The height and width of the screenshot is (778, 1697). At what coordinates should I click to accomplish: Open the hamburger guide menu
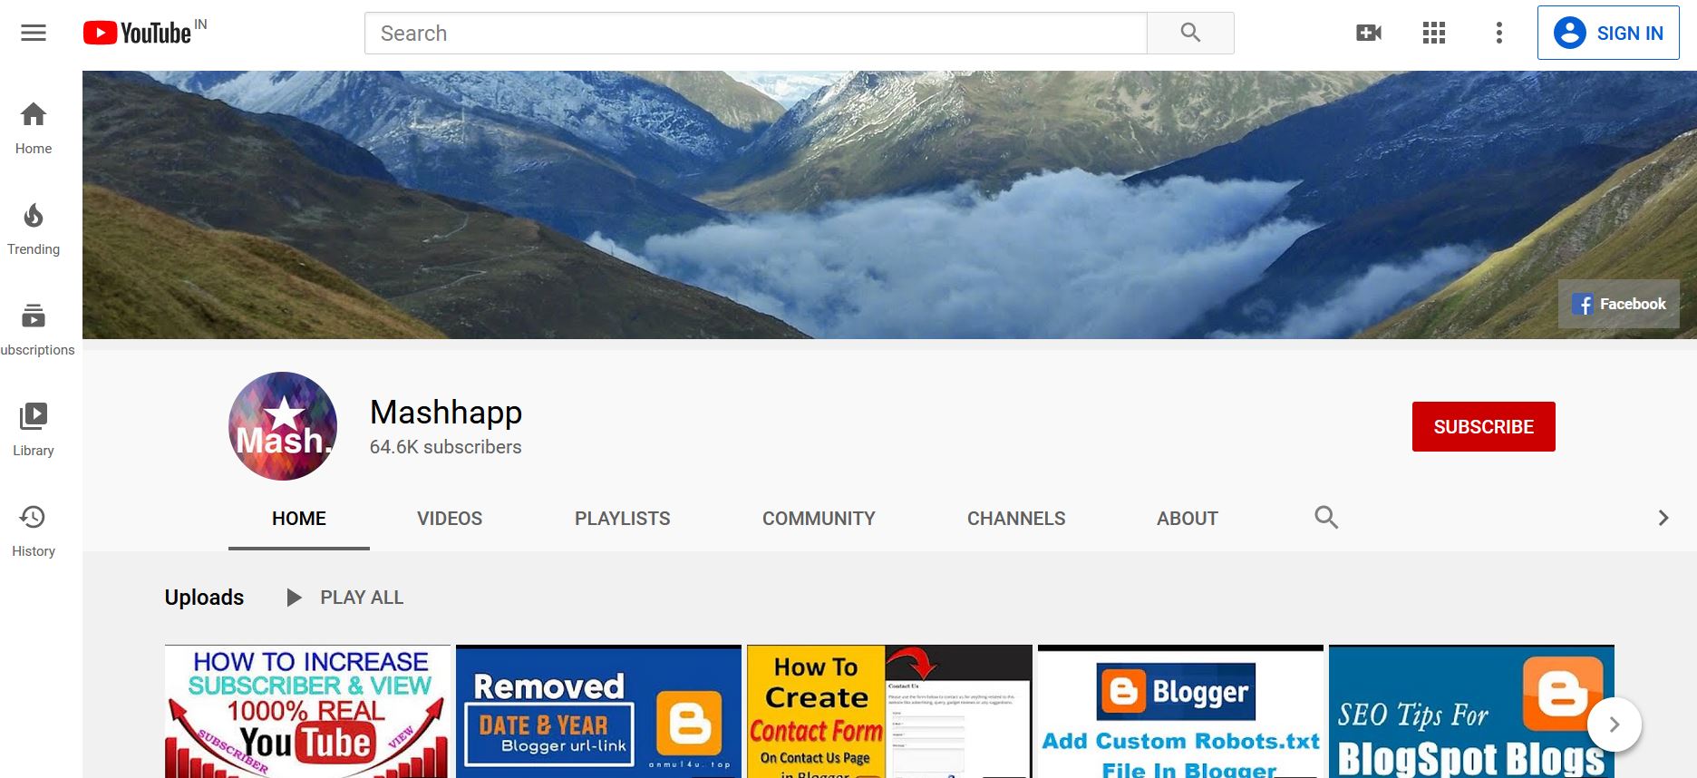tap(34, 34)
